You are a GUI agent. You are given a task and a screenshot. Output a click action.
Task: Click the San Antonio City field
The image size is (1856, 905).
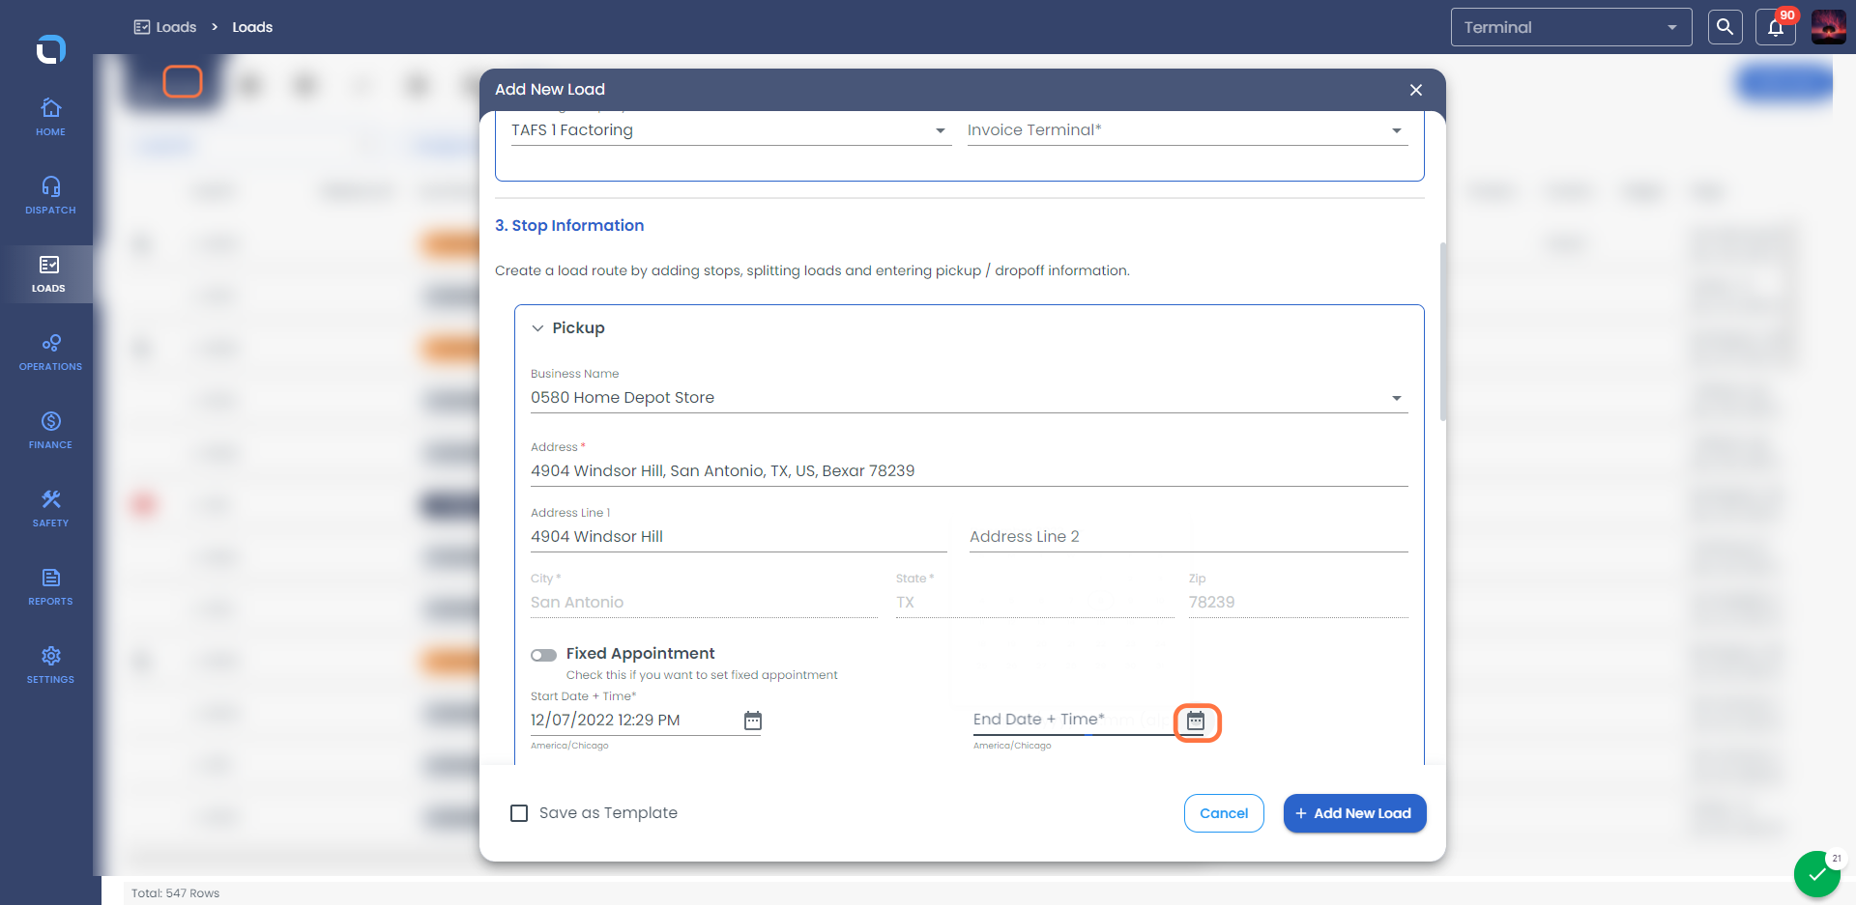[x=704, y=603]
